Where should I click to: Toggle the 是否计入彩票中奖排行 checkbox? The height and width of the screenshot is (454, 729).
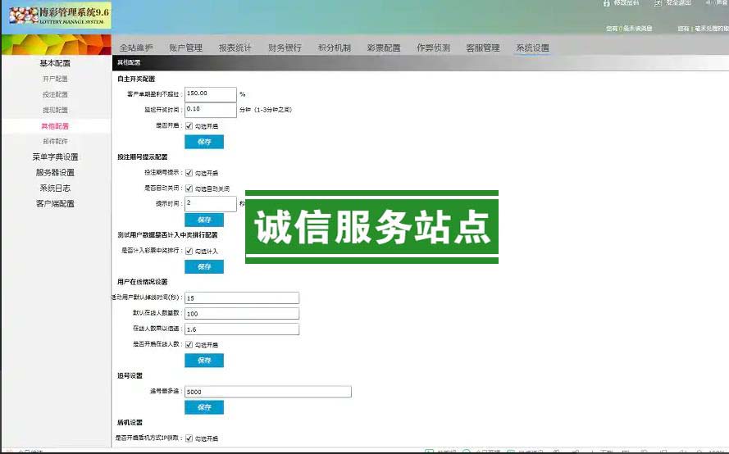point(189,251)
